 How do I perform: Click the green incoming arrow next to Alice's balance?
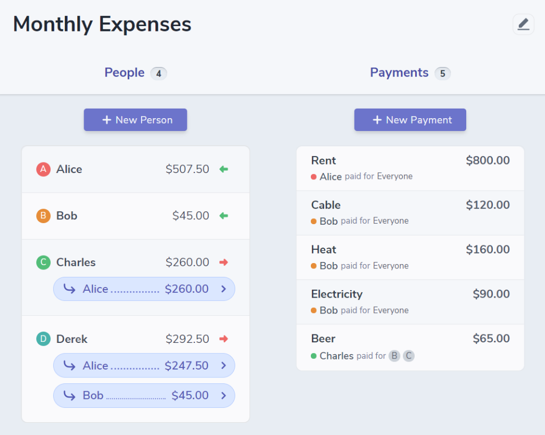[x=224, y=169]
